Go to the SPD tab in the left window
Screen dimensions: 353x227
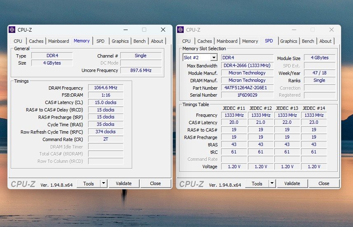[101, 41]
